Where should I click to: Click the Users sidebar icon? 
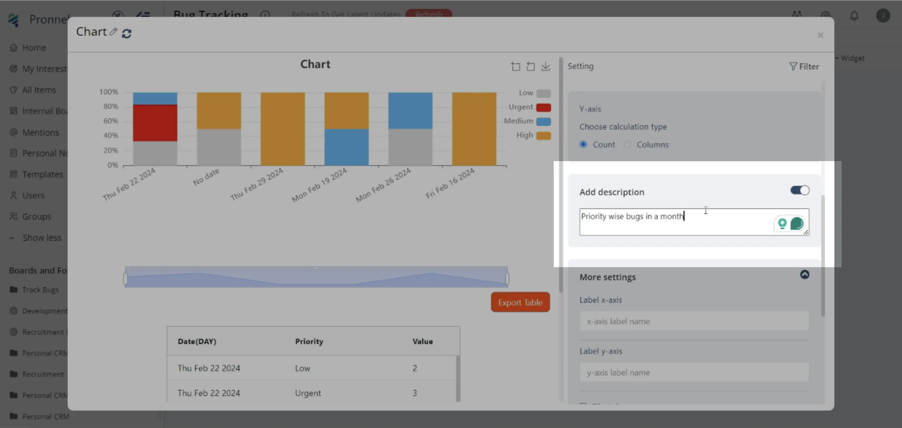pyautogui.click(x=13, y=196)
